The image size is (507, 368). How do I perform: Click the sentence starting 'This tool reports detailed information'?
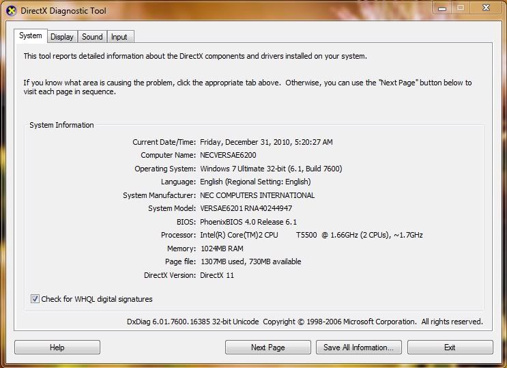tap(195, 56)
